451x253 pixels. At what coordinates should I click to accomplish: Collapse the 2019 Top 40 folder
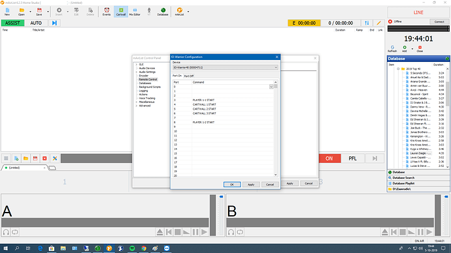(x=398, y=69)
